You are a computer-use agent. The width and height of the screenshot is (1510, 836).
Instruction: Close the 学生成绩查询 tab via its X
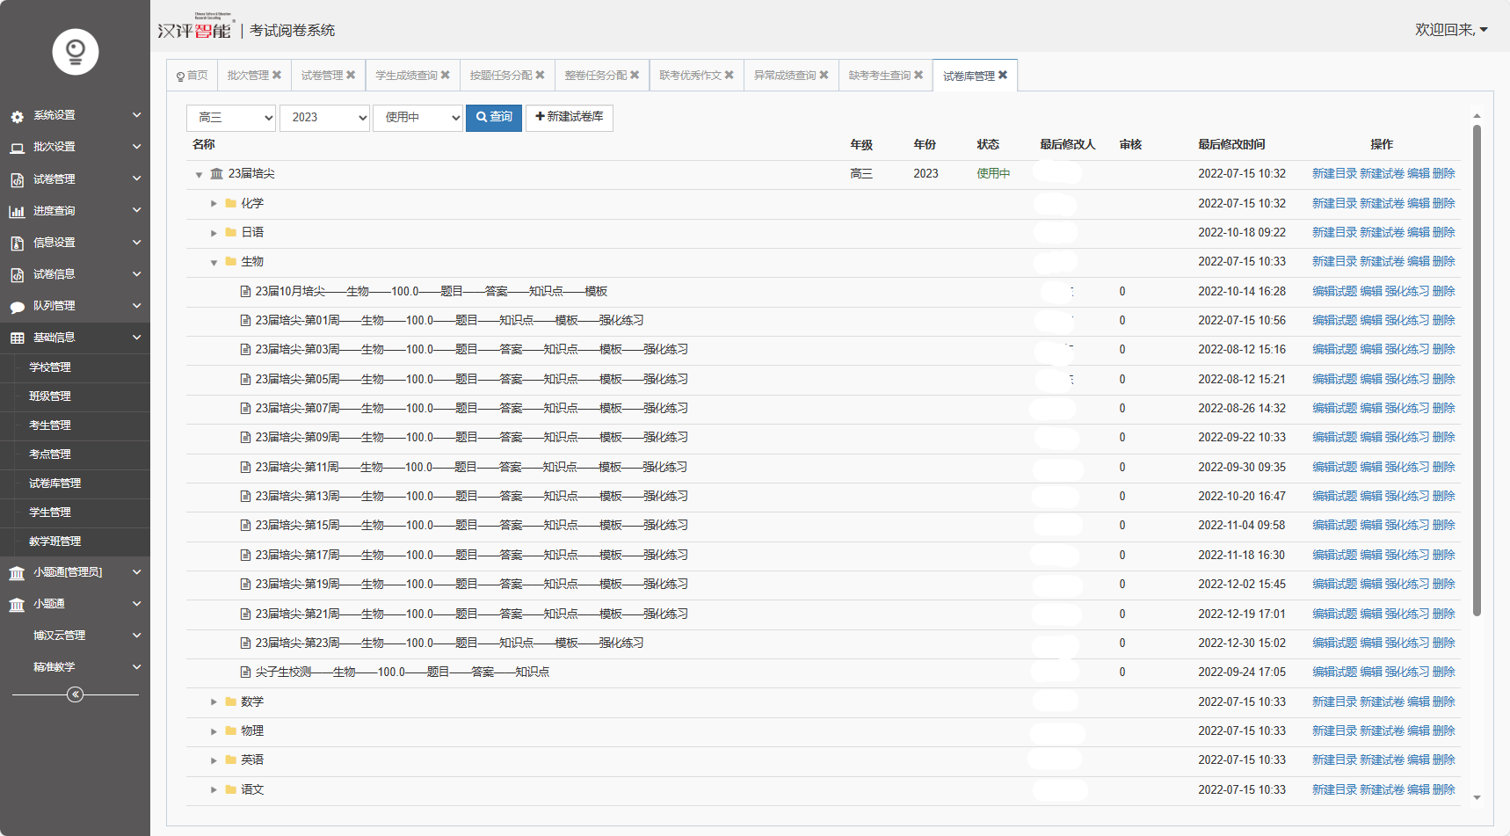[446, 75]
